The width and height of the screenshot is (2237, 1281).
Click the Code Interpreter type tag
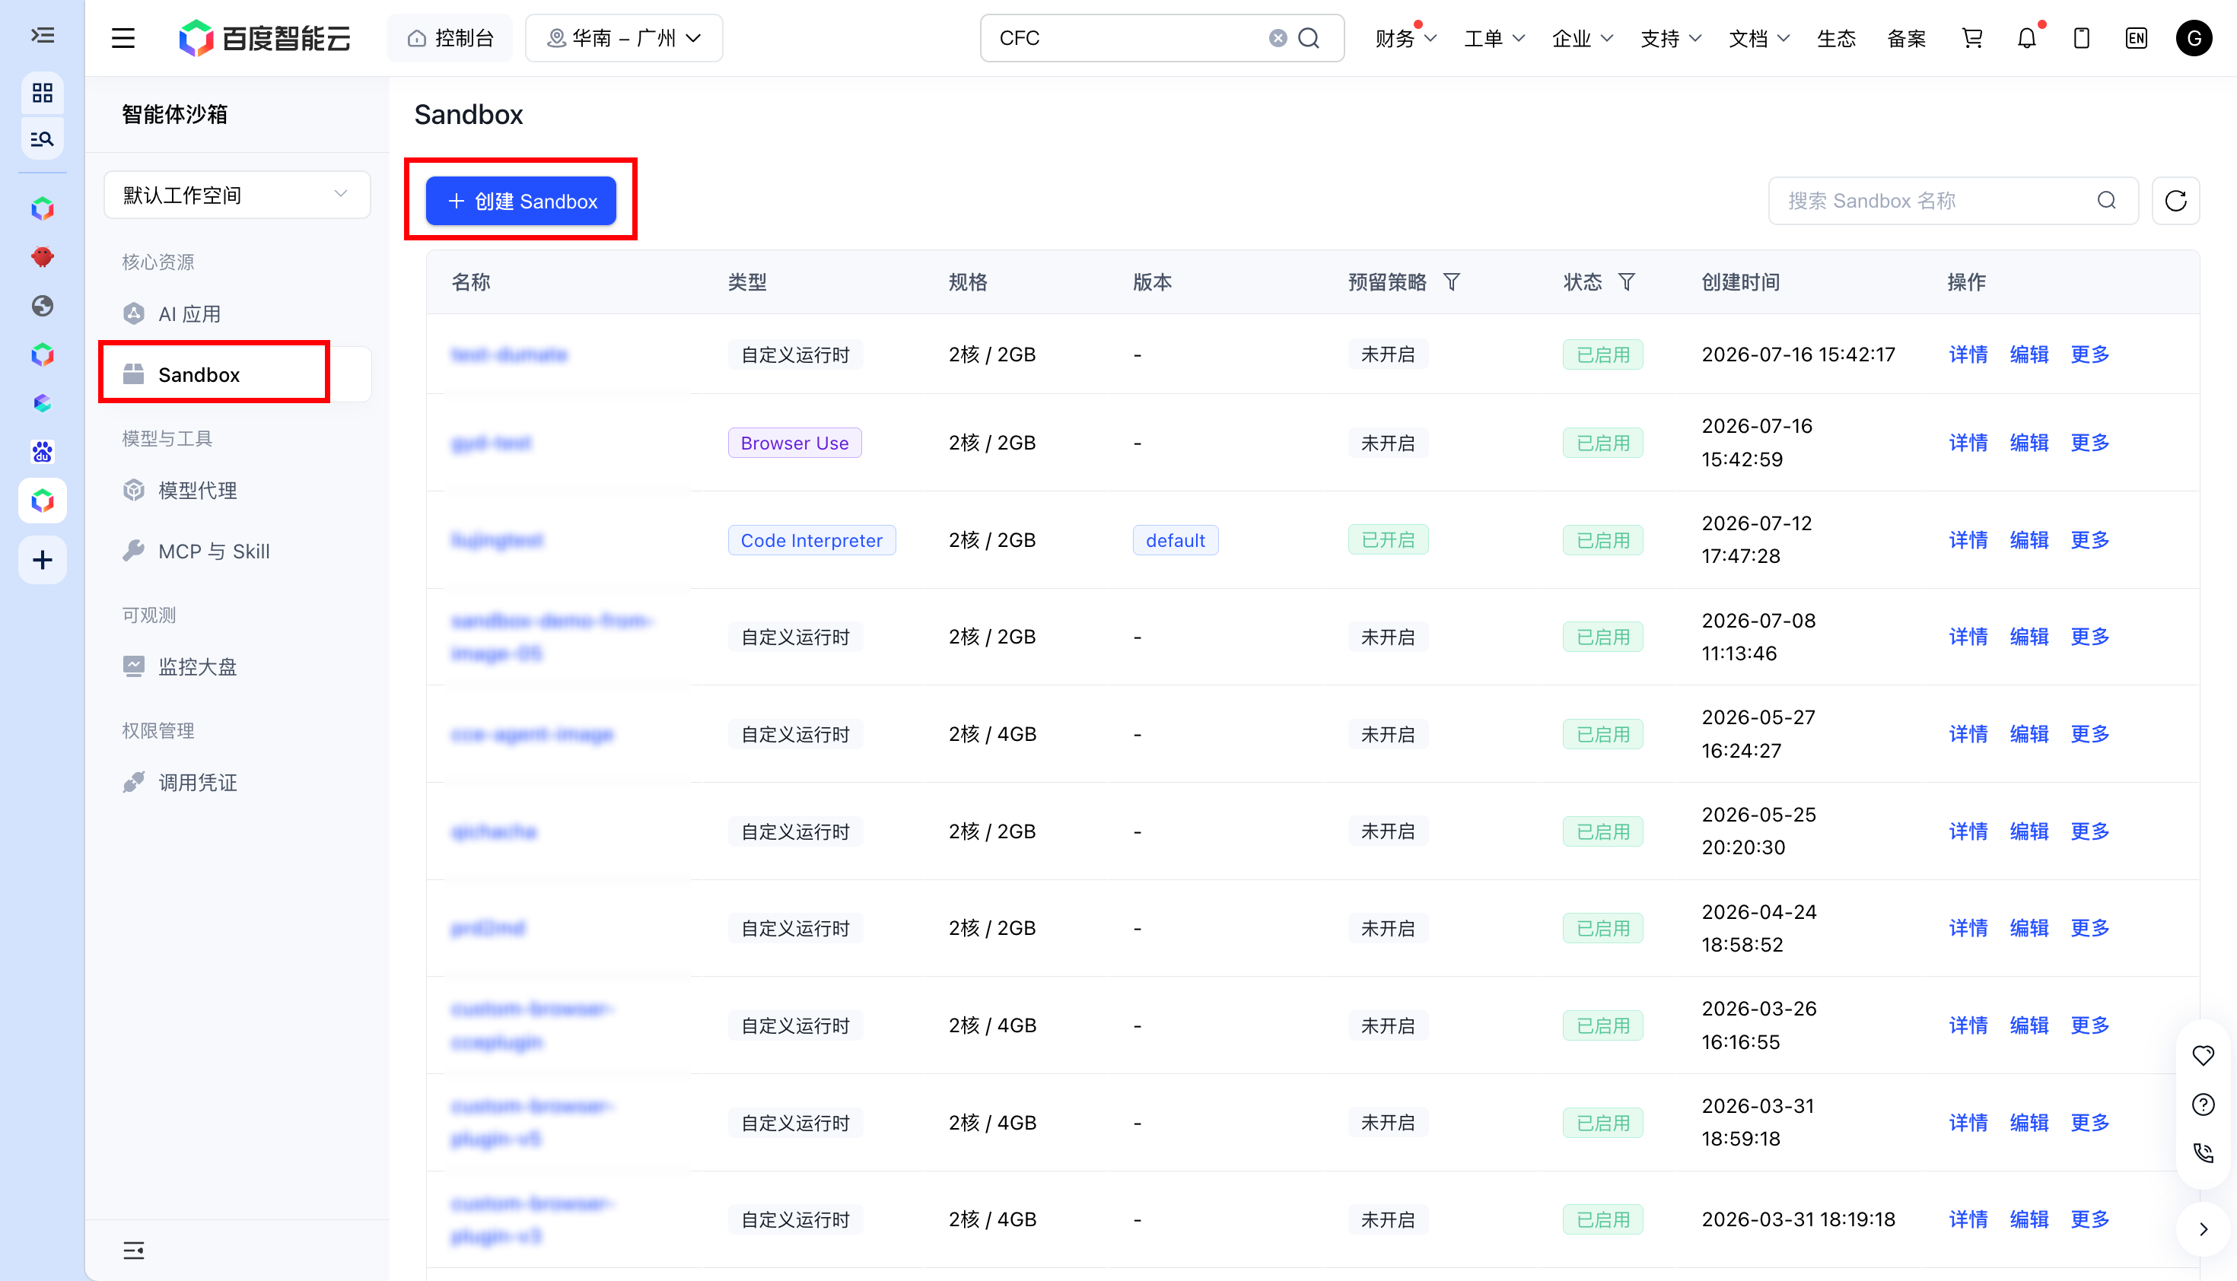[811, 539]
